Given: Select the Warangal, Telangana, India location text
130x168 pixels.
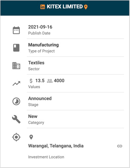Looking at the screenshot, I should tap(56, 146).
